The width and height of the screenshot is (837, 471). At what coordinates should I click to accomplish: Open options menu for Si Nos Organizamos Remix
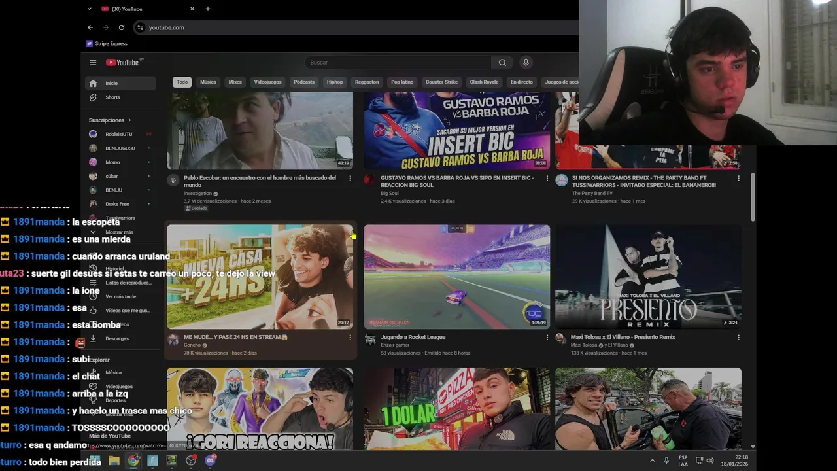[x=738, y=178]
